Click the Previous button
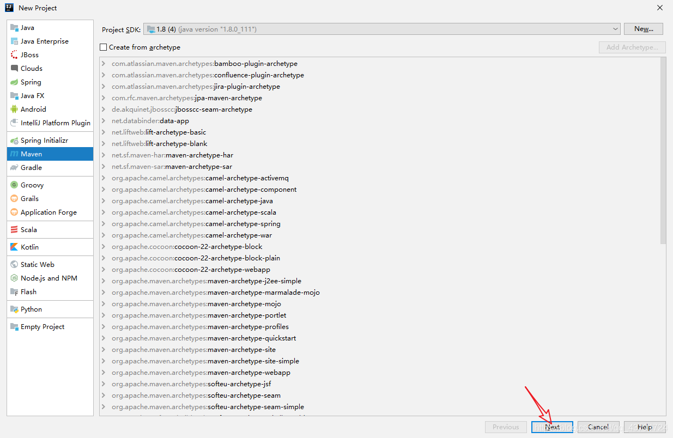This screenshot has height=438, width=673. pos(506,427)
